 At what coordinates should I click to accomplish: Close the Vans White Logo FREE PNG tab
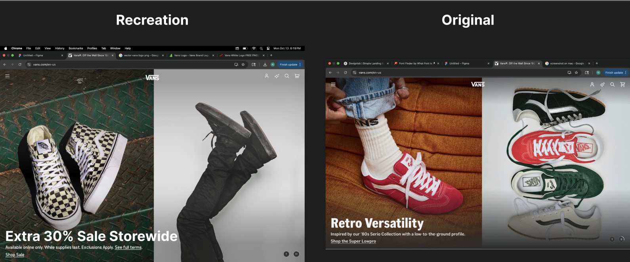263,55
